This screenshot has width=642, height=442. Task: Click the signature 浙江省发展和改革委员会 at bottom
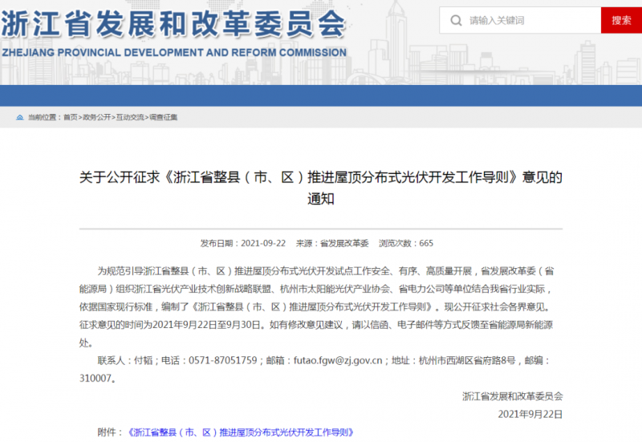512,396
